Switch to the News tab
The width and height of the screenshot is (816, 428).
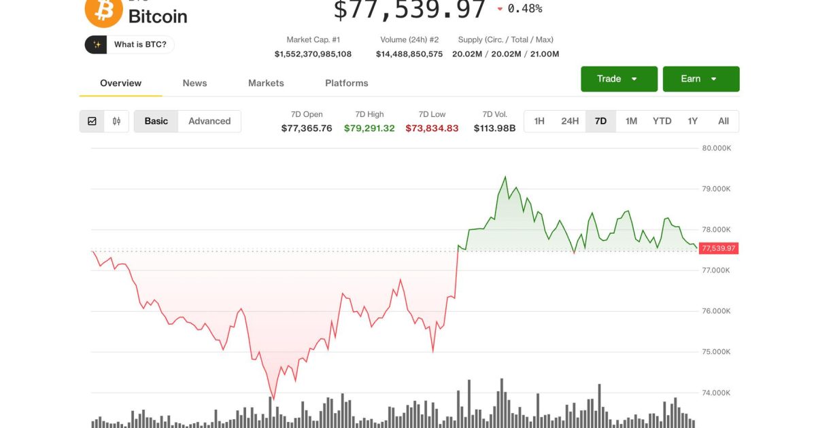[x=194, y=82]
